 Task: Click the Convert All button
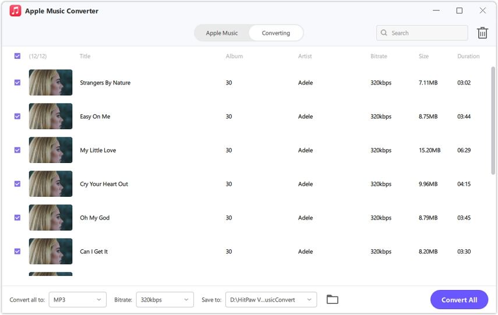459,299
